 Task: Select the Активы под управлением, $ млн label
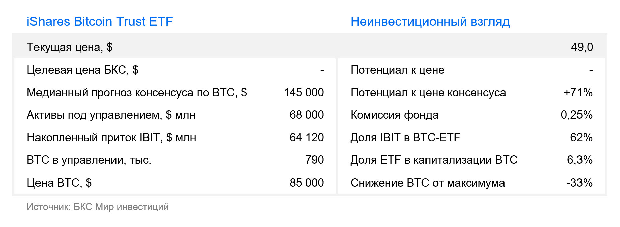point(111,115)
